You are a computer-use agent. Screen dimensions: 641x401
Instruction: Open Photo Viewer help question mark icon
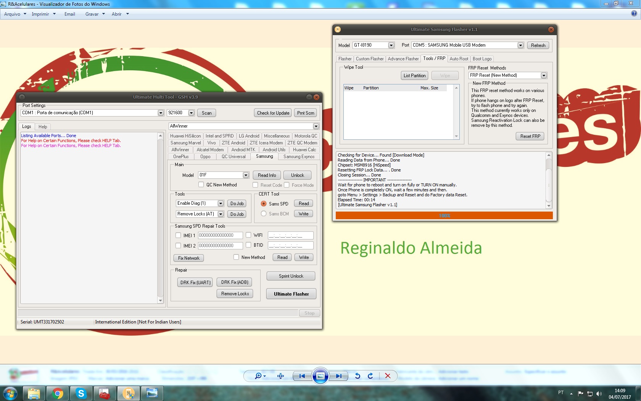pyautogui.click(x=634, y=14)
